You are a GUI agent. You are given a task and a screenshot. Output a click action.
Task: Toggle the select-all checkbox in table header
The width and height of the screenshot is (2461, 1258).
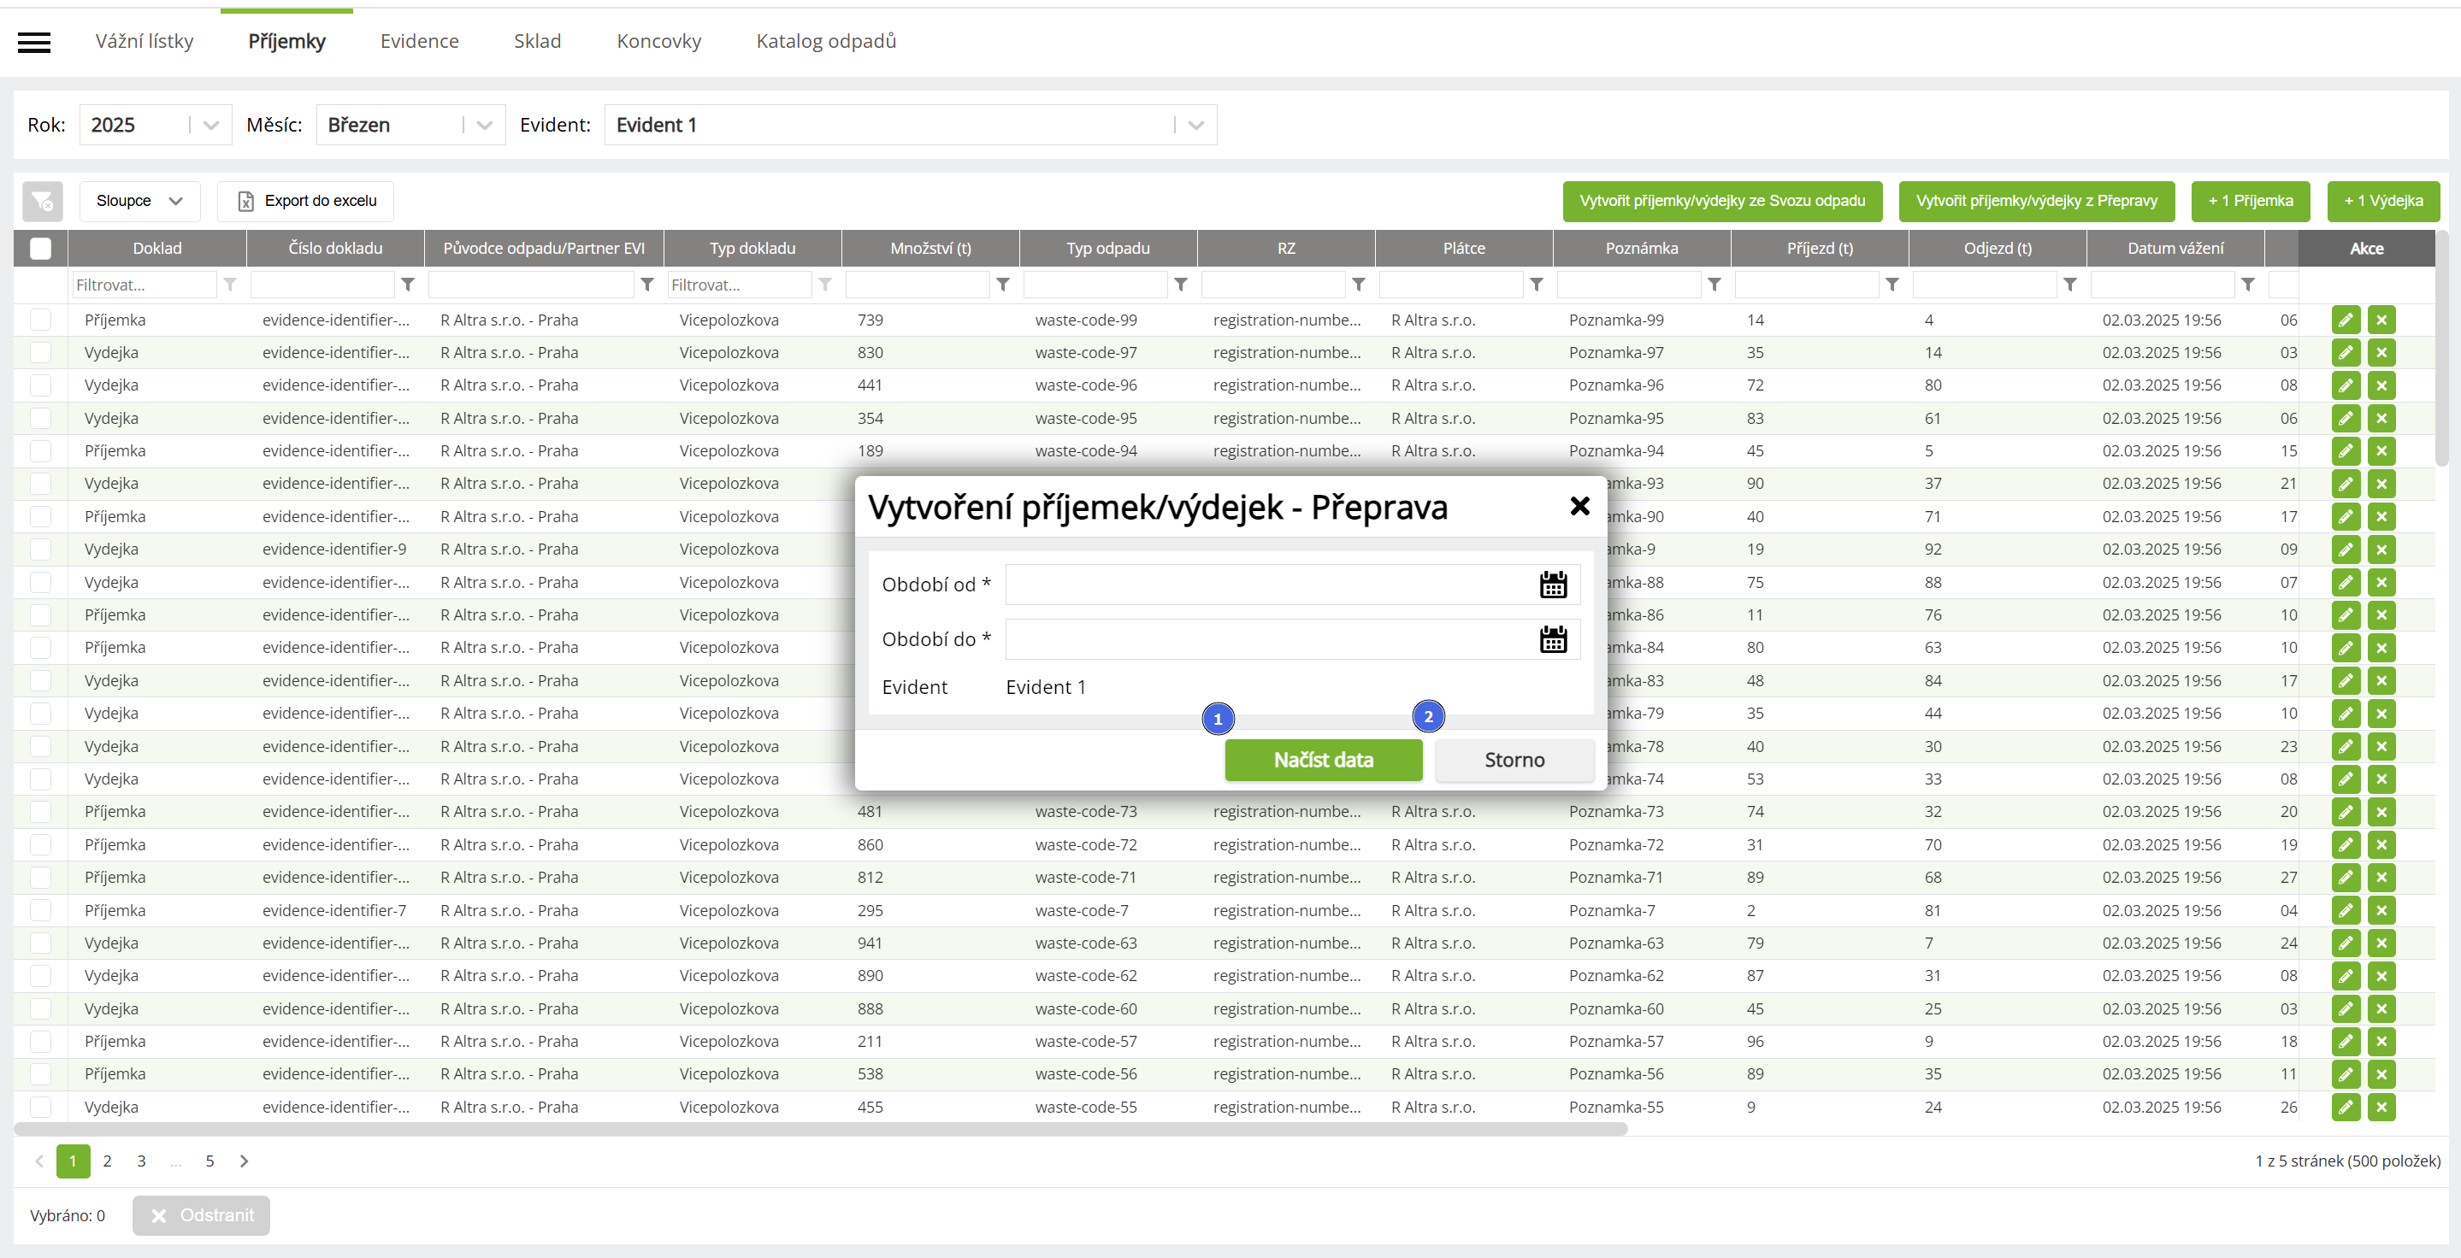[x=40, y=248]
